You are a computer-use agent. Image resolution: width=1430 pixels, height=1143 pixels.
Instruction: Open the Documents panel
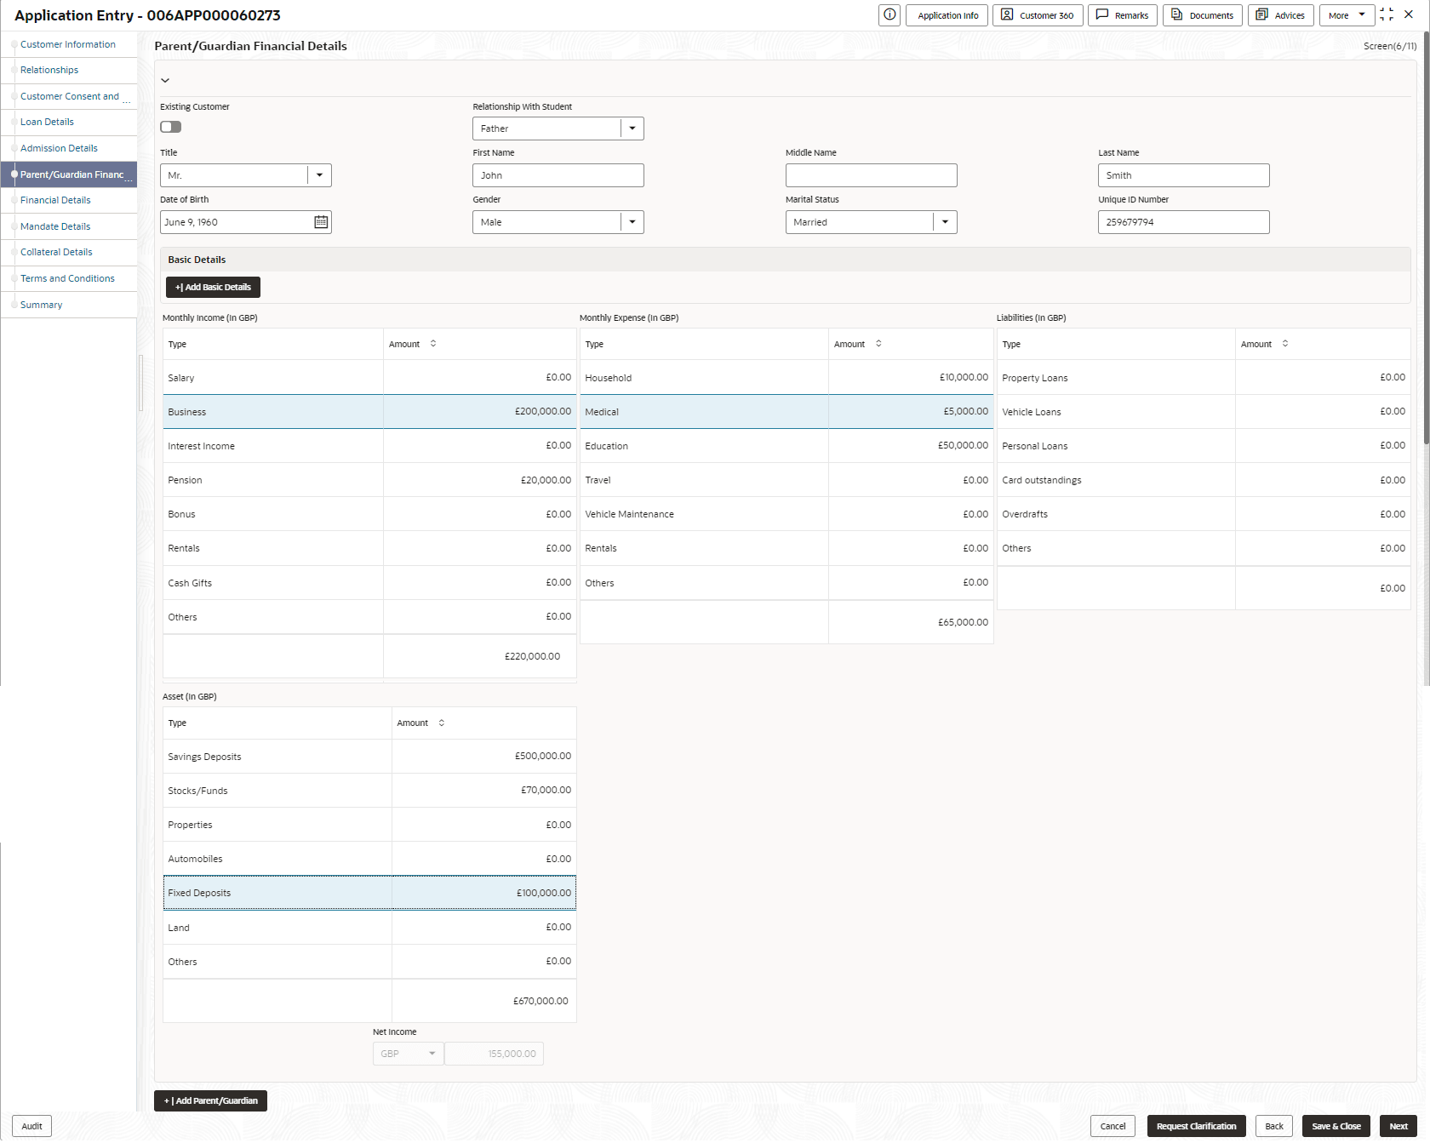[1203, 15]
